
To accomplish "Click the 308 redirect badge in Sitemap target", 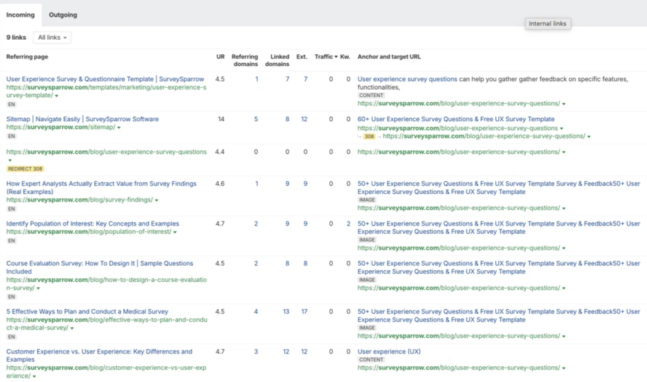I will point(369,136).
